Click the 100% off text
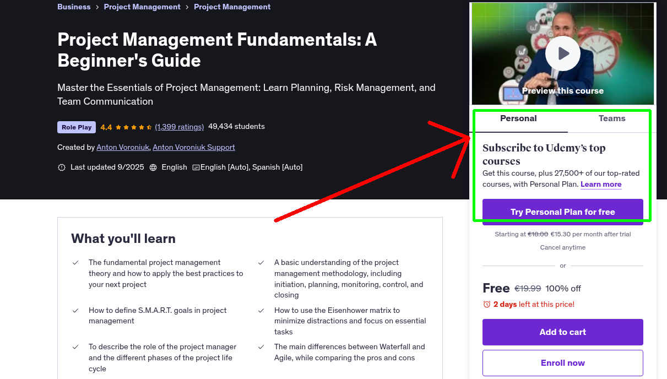 click(x=563, y=289)
